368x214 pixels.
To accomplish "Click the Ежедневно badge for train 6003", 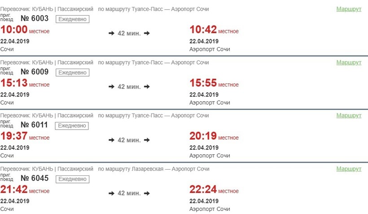I will [x=72, y=19].
